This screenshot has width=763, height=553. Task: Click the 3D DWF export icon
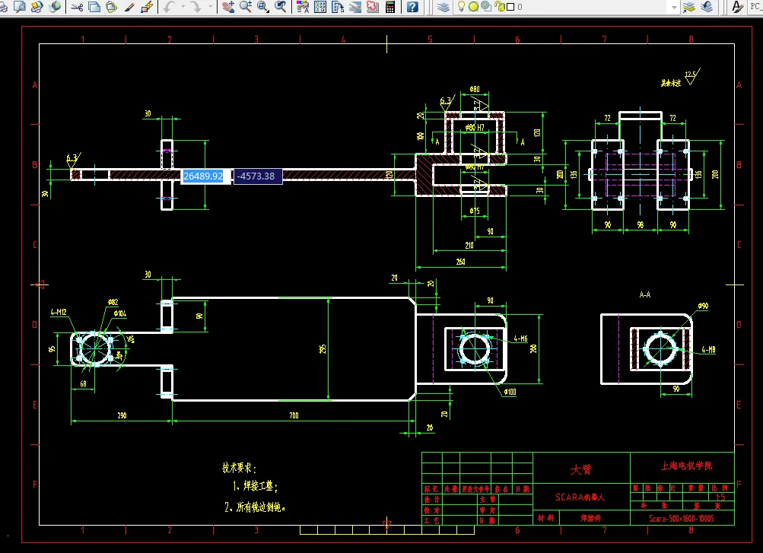coord(56,7)
